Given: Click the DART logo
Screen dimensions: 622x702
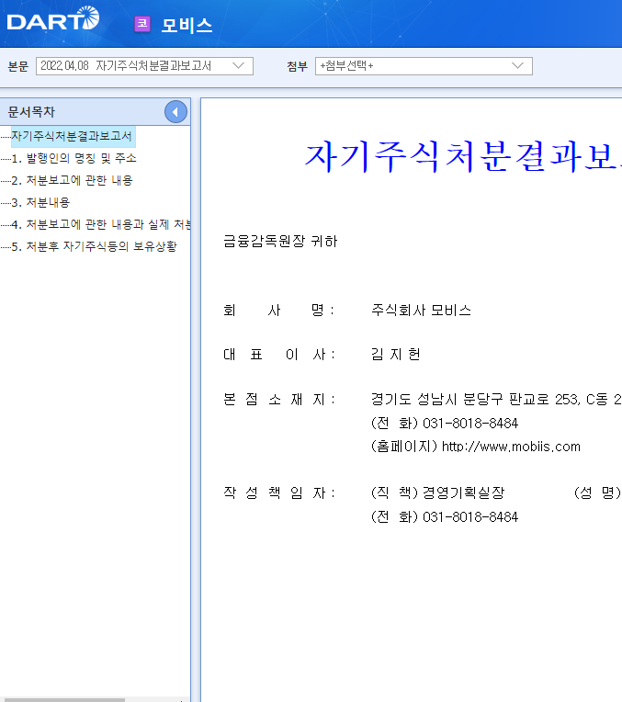Looking at the screenshot, I should click(53, 18).
